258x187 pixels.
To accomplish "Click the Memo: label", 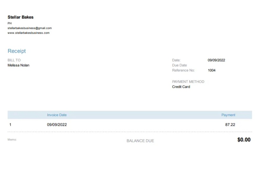I will (x=12, y=140).
